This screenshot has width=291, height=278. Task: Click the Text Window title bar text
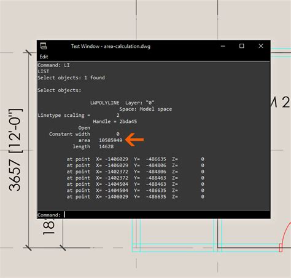pyautogui.click(x=111, y=46)
